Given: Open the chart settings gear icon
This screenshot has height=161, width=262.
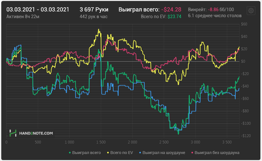Looking at the screenshot, I should (251, 11).
